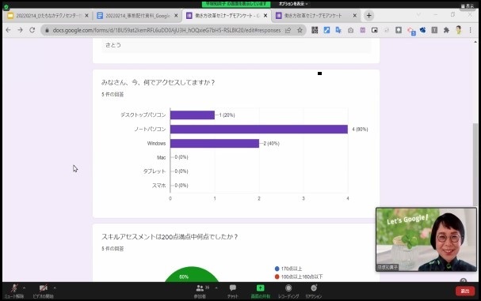Click the スキルアセスメントは200点満点中何点でしたか？ heading
Viewport: 481px width, 301px height.
click(170, 237)
